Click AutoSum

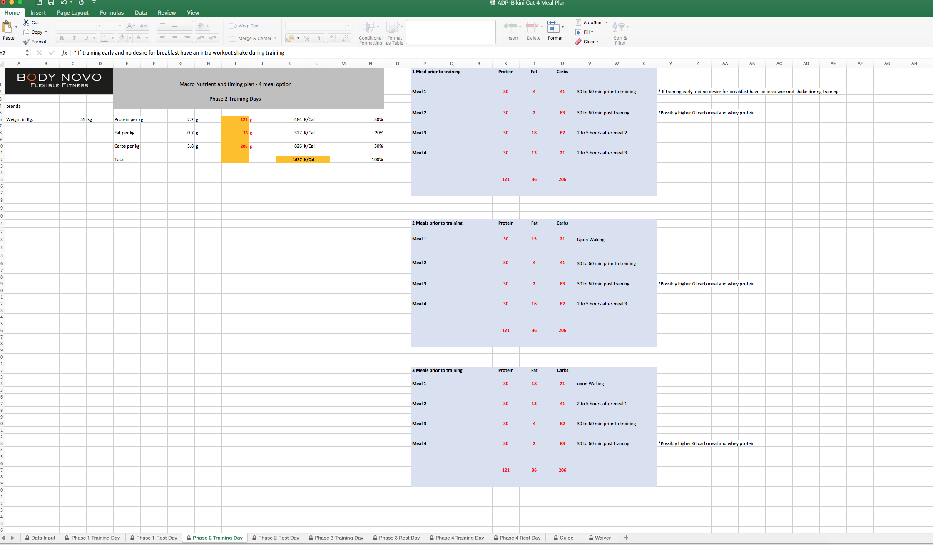click(591, 22)
